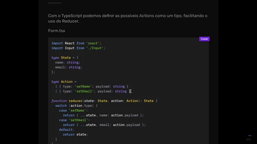Click the 'name: string;' property line
Screen dimensions: 257x144
[x=67, y=62]
